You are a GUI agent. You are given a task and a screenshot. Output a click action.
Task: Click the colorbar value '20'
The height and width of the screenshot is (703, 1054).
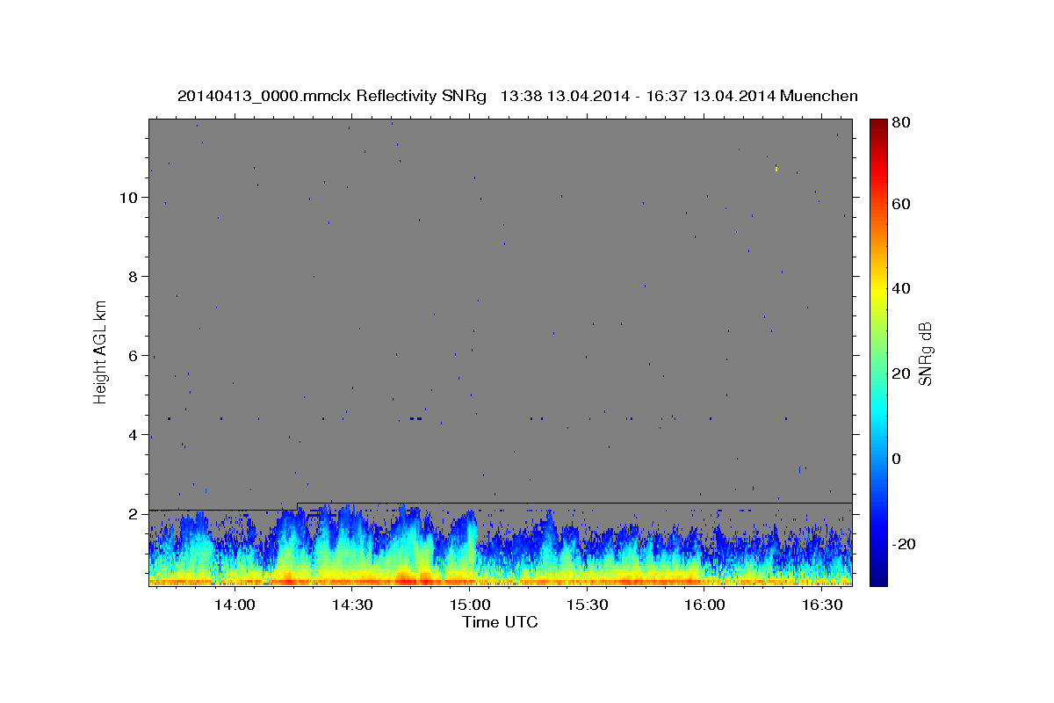point(900,373)
